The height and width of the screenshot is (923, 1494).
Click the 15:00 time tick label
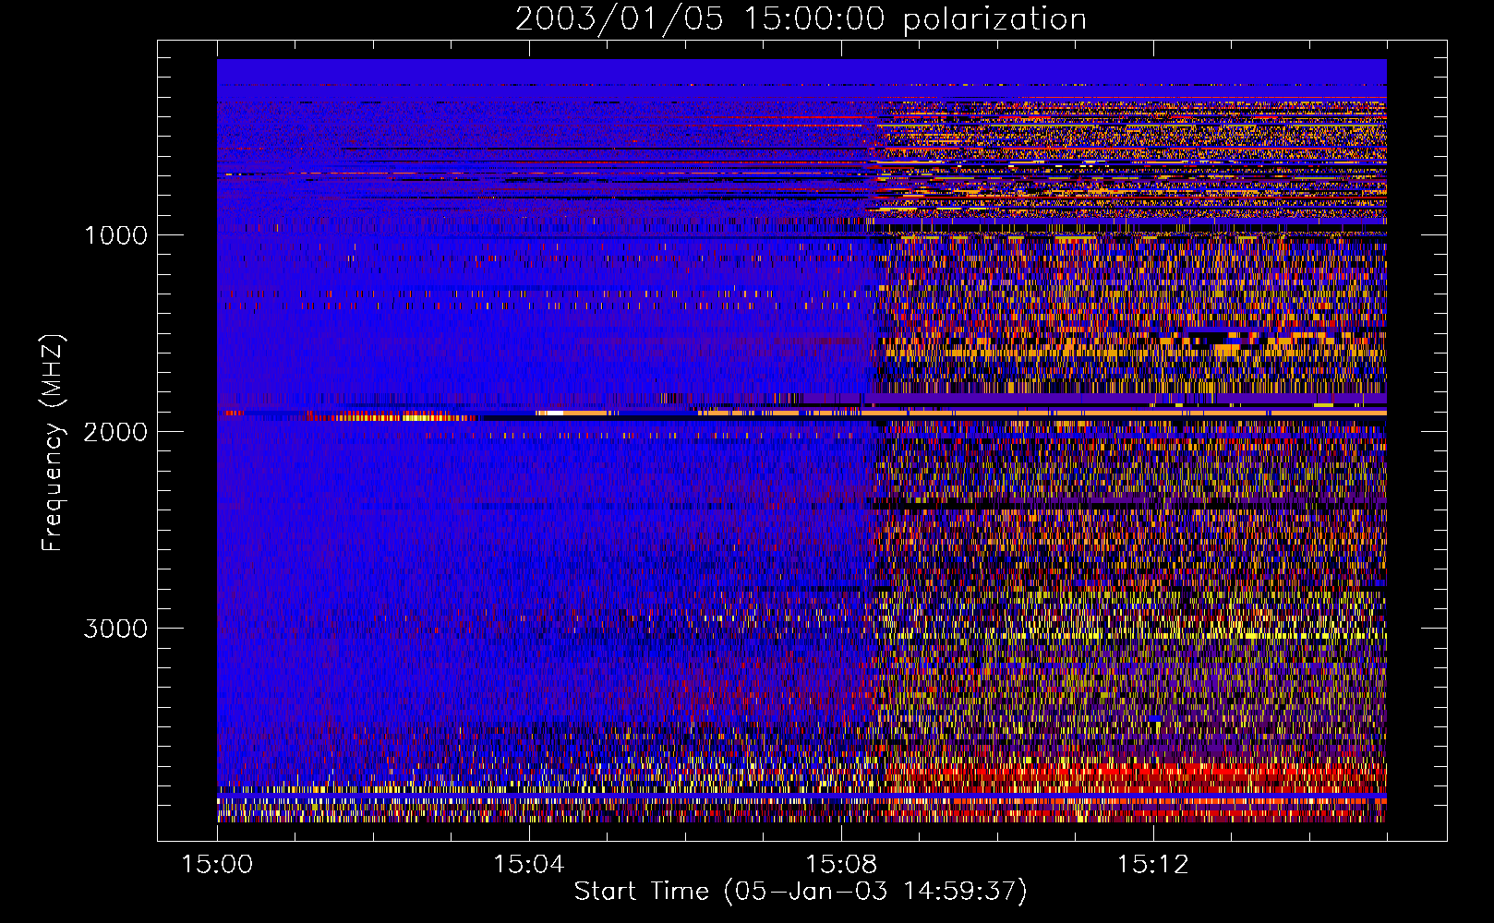[217, 865]
